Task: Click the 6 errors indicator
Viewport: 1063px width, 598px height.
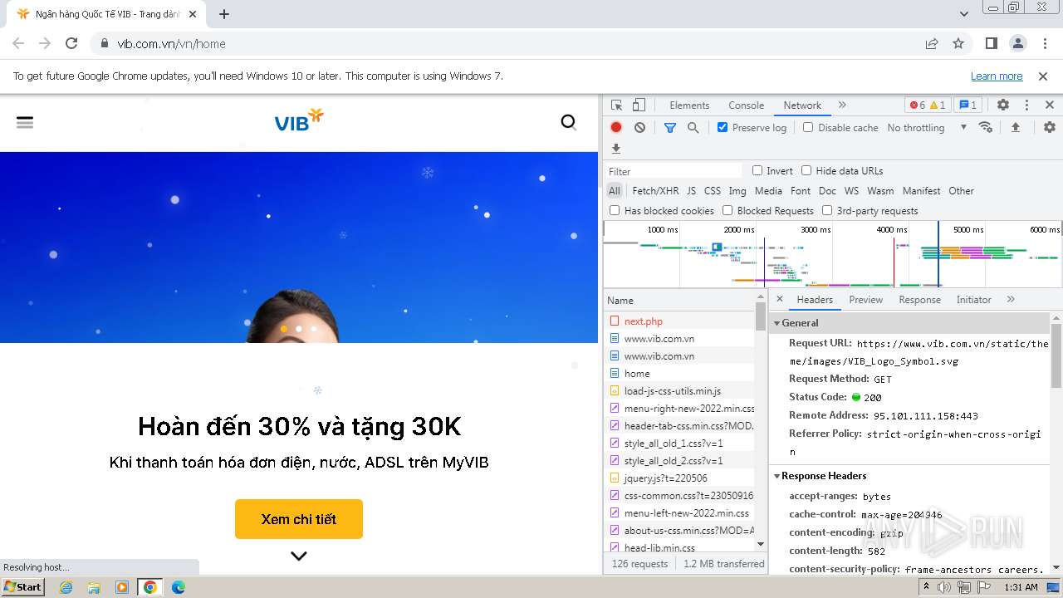Action: (917, 105)
